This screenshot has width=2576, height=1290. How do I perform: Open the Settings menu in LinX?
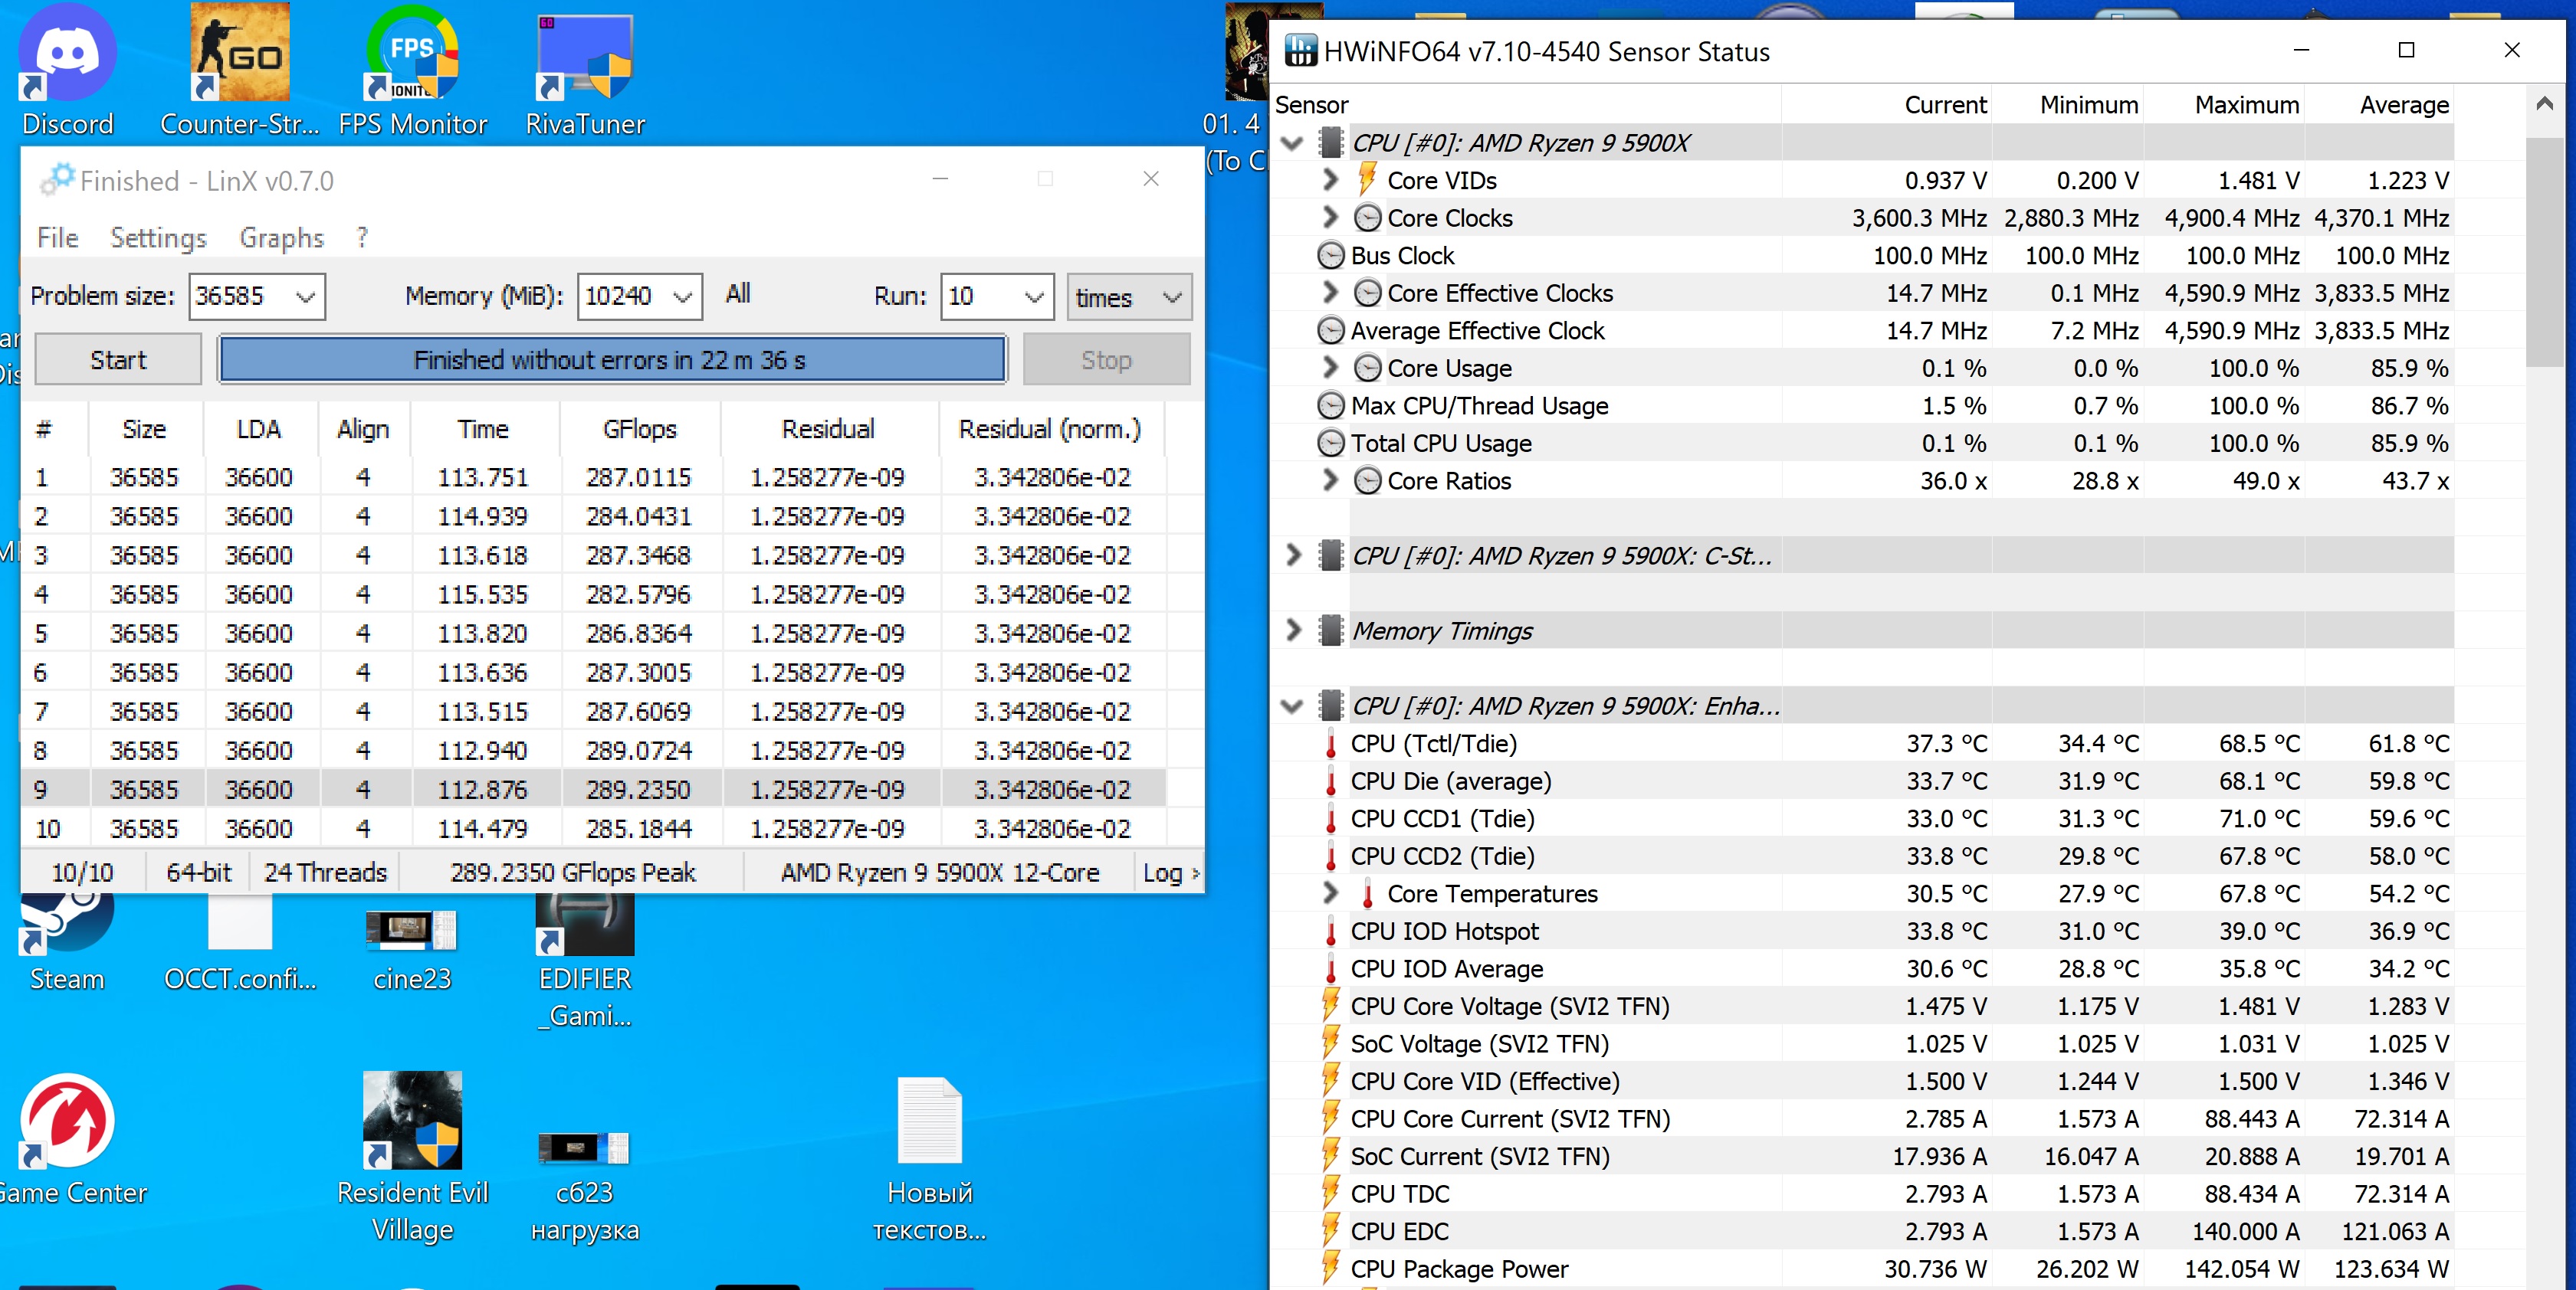point(158,237)
